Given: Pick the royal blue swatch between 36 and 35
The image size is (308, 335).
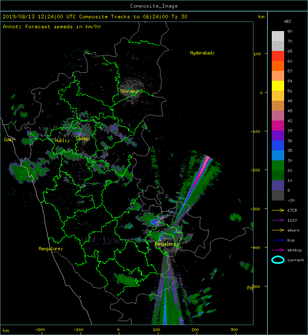Looking at the screenshot, I should 278,145.
